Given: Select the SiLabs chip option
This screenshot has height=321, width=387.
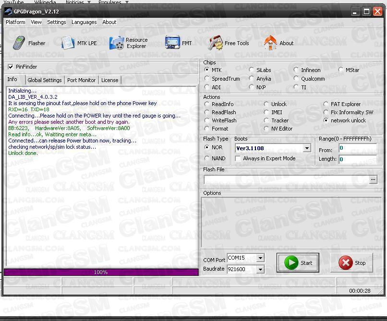Looking at the screenshot, I should click(x=251, y=70).
